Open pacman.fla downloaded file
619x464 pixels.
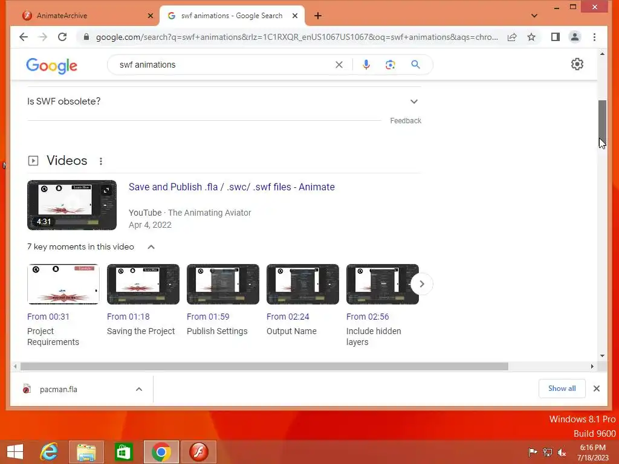(x=59, y=390)
